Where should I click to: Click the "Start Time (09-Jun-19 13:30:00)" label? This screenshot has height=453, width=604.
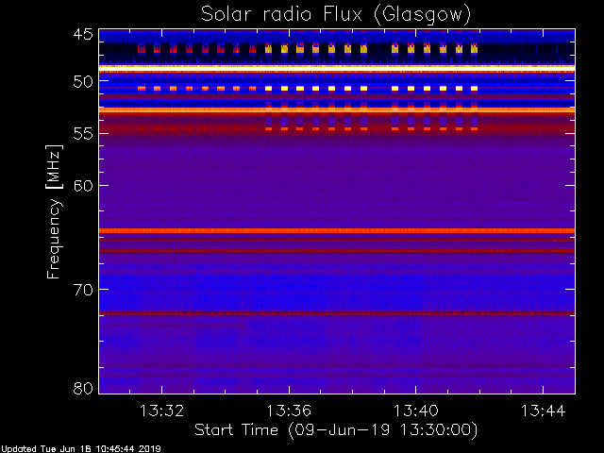coord(336,430)
